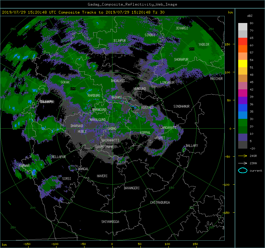Click the Gadag_Composite_Reflectivity_Web_Image title
Screen dimensions: 265x248
[132, 4]
